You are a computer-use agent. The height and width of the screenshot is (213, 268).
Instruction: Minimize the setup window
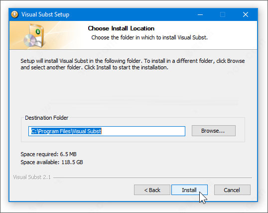pyautogui.click(x=200, y=15)
